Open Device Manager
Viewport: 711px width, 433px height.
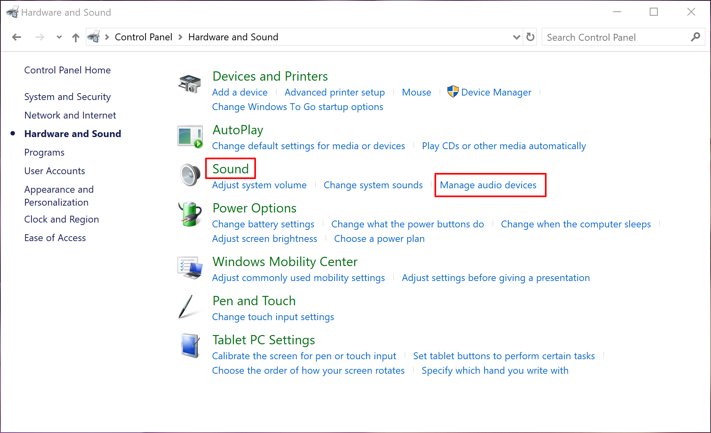tap(496, 92)
